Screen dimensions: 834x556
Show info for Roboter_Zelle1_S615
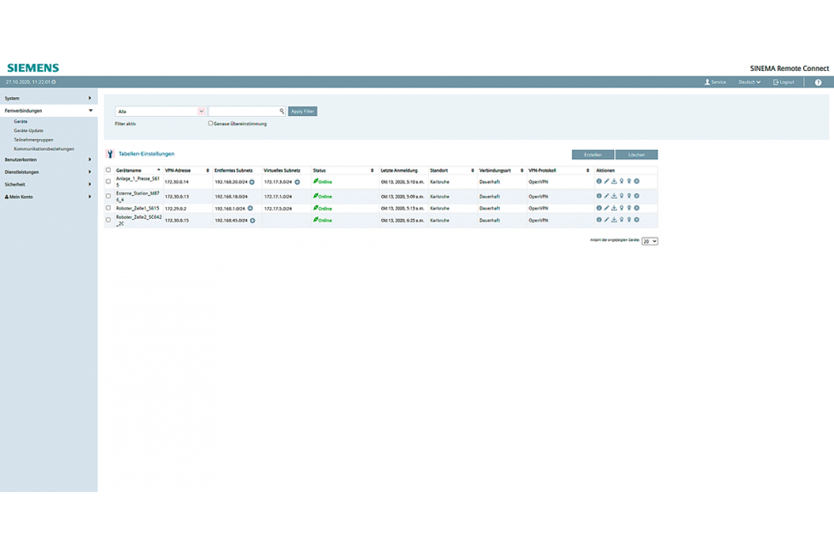(x=598, y=207)
